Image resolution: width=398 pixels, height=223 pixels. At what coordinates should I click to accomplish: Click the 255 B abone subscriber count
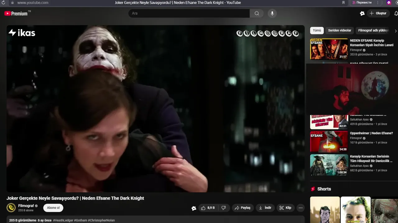pyautogui.click(x=26, y=210)
